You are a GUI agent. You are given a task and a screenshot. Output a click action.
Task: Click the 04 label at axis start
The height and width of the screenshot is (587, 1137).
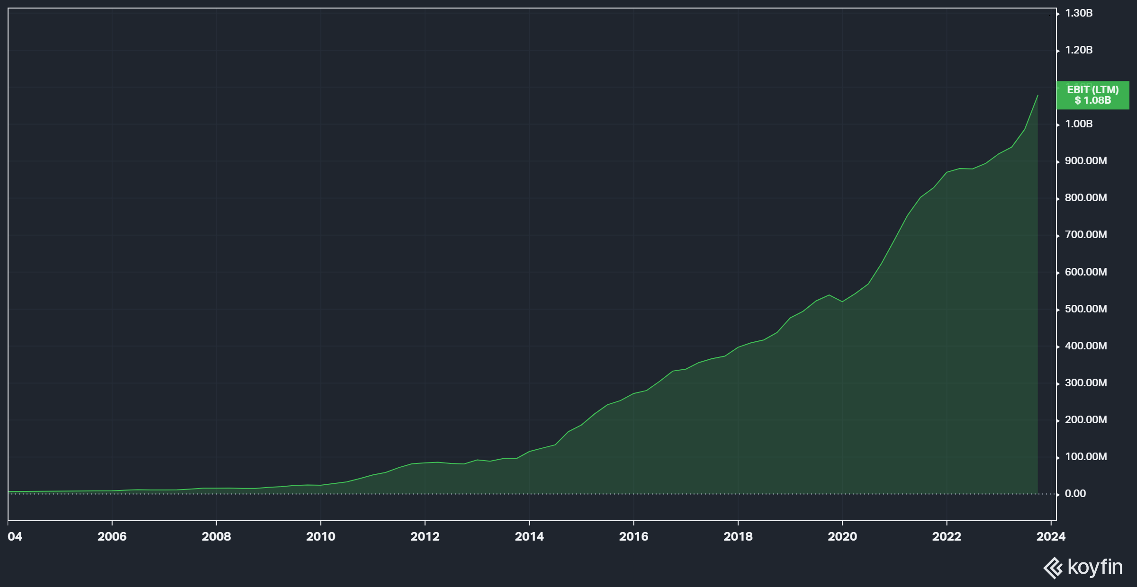coord(15,536)
